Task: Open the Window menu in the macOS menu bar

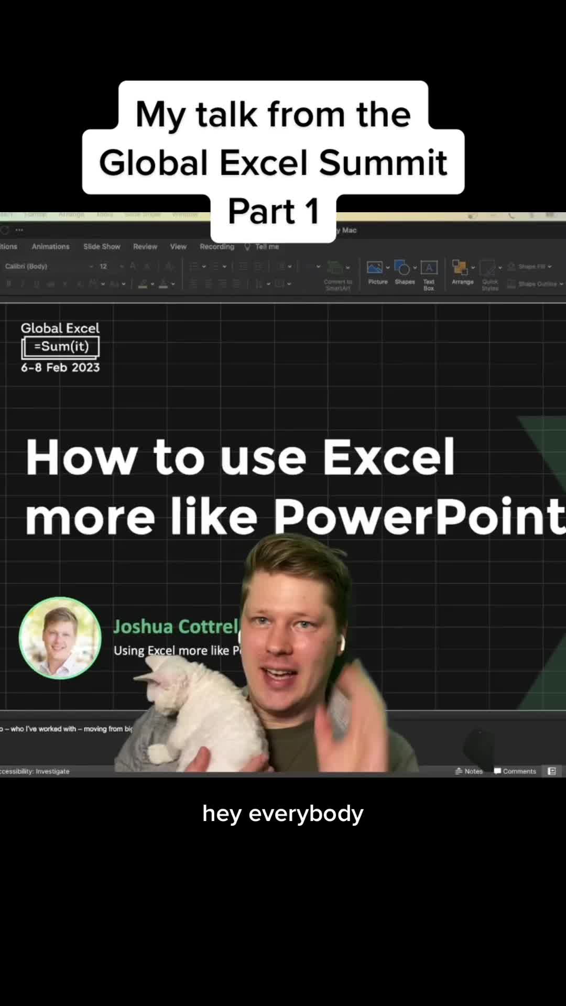Action: pyautogui.click(x=185, y=214)
